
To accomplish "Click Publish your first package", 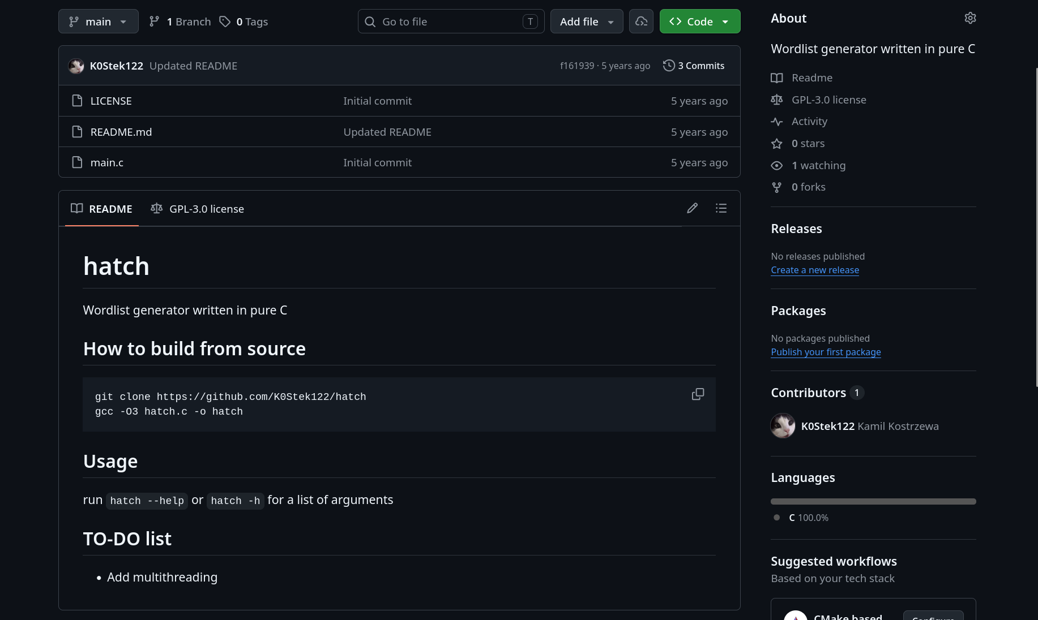I will (x=826, y=352).
